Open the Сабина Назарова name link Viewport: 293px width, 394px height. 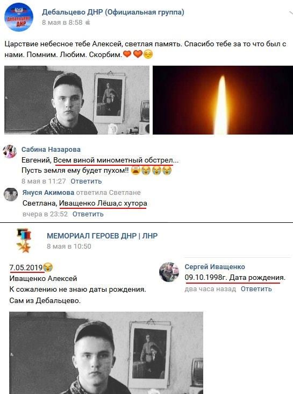point(51,149)
